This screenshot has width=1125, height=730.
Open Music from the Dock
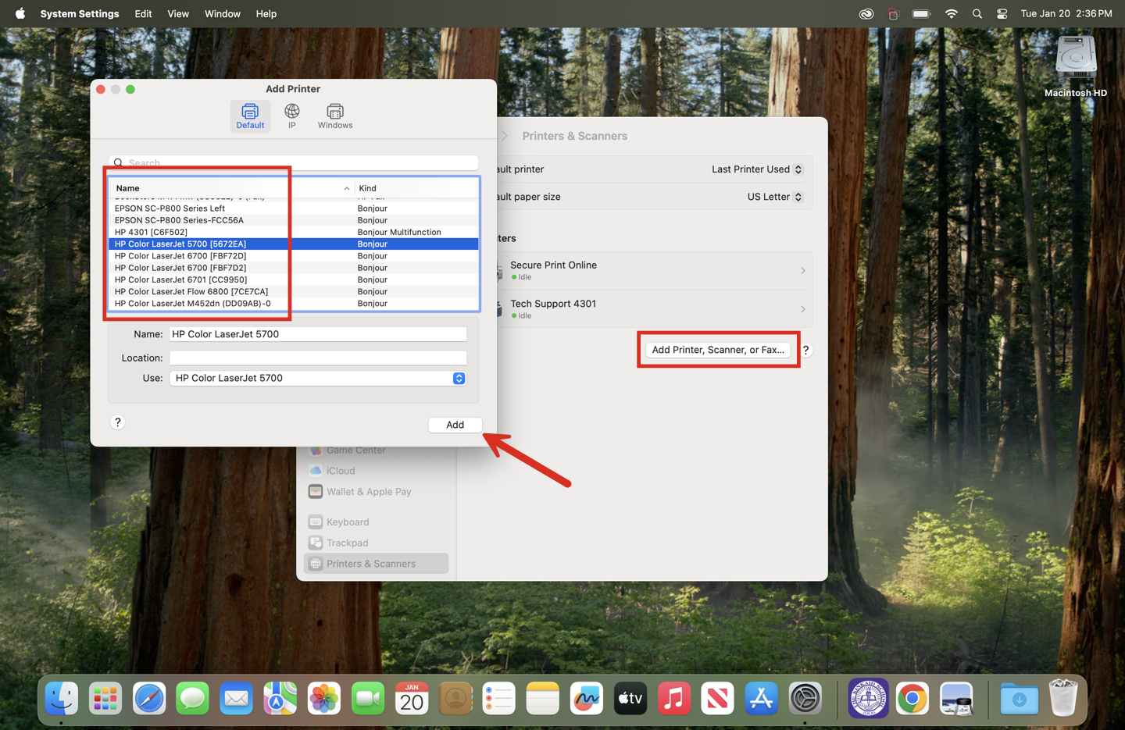coord(674,698)
